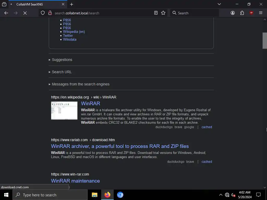Open the first P856 link
267x200 pixels.
tap(67, 20)
